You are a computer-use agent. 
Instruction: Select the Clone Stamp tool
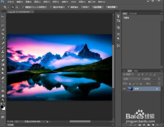[x=3, y=52]
